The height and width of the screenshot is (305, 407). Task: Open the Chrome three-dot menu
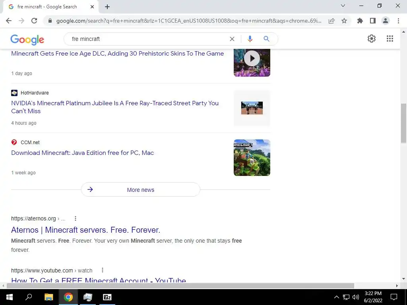398,21
